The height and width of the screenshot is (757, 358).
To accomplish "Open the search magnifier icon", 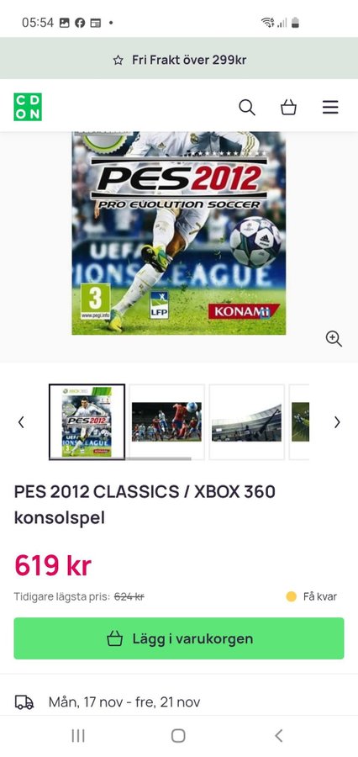I will (246, 107).
